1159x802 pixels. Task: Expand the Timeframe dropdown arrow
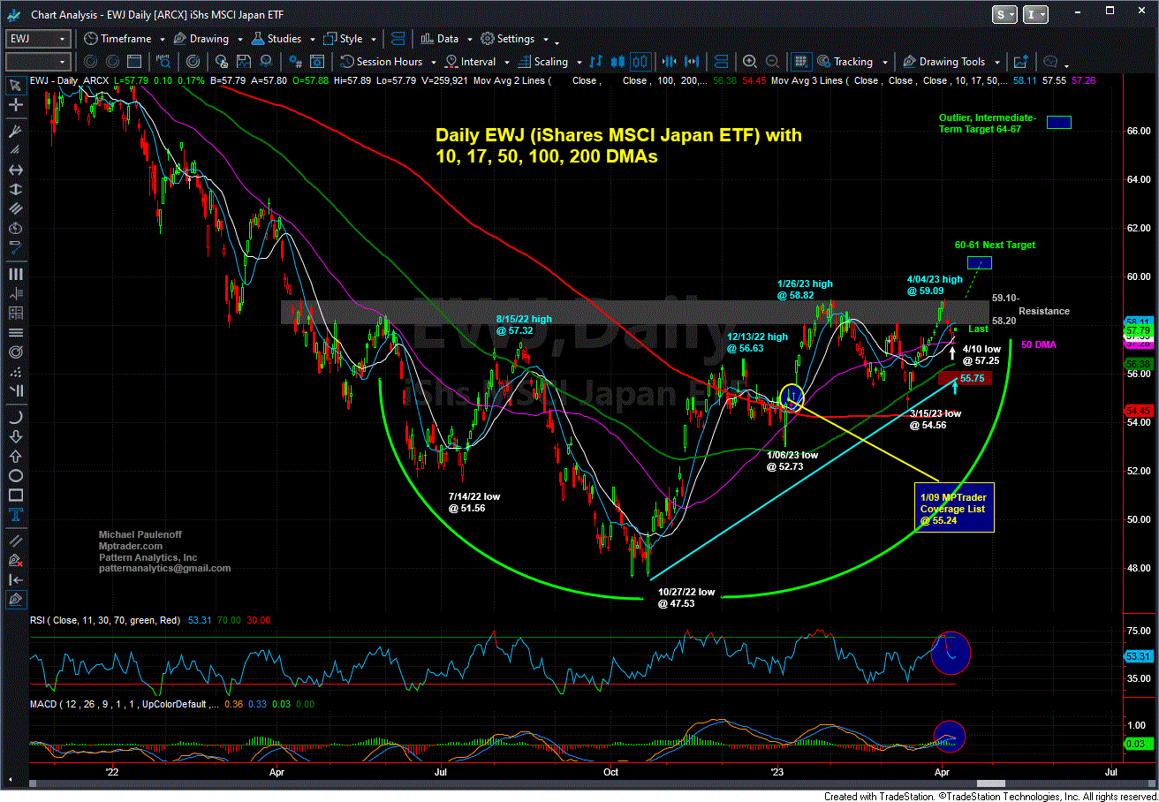163,39
